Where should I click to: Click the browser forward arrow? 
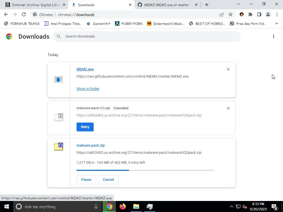15,14
